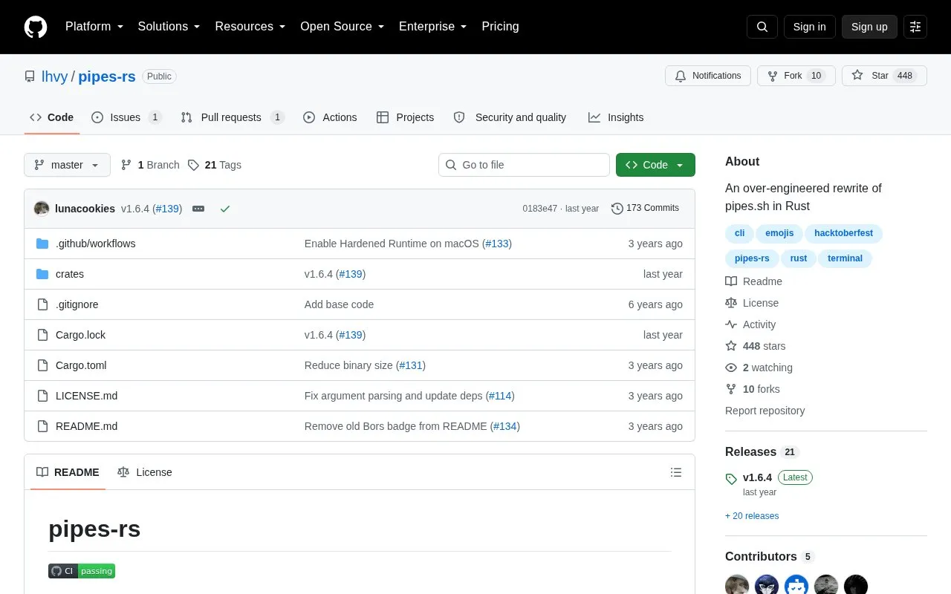
Task: Click the Fork button
Action: (796, 76)
